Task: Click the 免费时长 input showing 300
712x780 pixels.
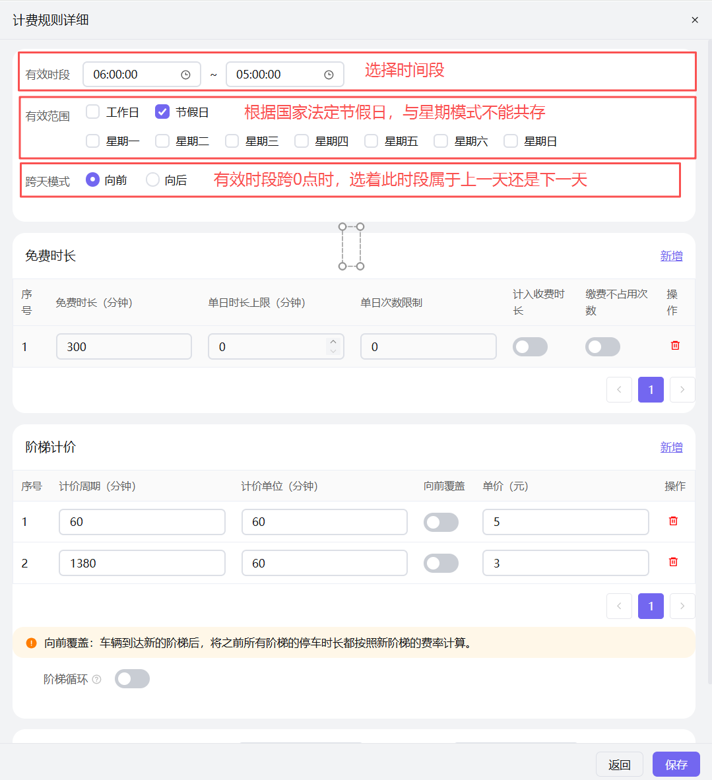Action: tap(123, 346)
